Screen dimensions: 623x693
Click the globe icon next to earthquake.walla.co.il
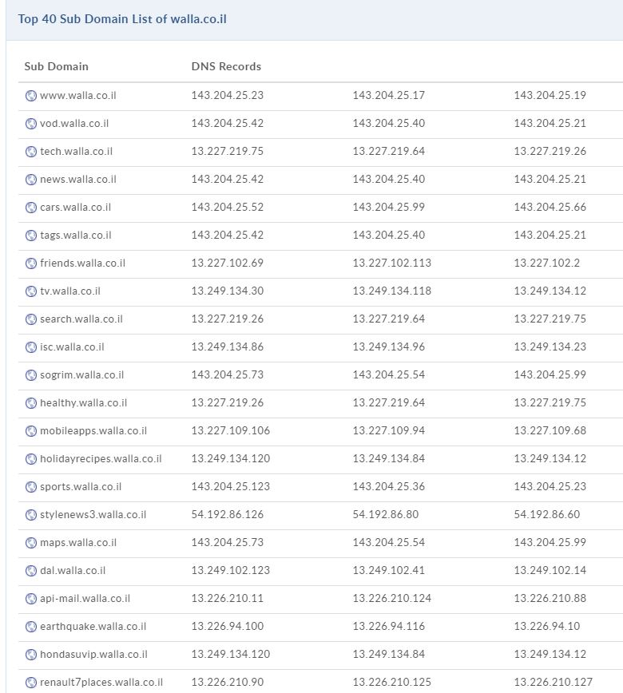click(31, 627)
